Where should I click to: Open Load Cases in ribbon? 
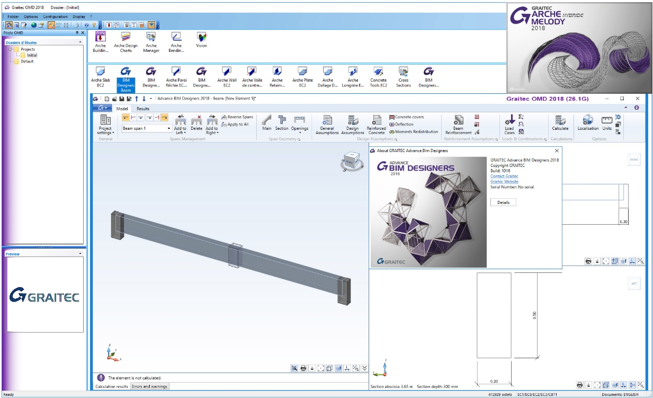pyautogui.click(x=509, y=125)
